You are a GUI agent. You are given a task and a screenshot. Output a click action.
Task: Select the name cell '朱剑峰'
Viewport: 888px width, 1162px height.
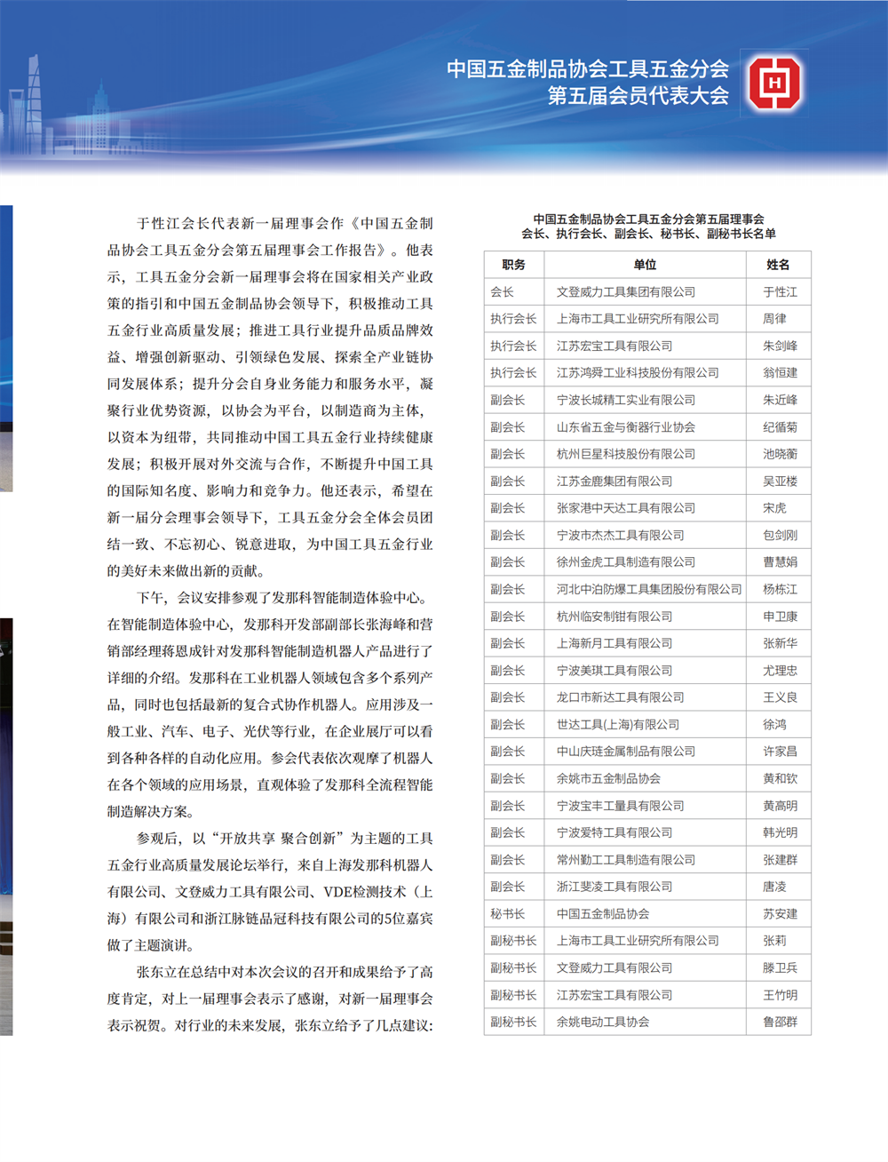pos(781,346)
